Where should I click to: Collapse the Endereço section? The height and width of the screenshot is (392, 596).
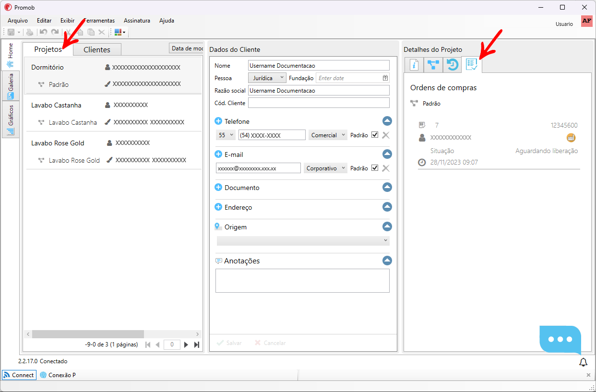pos(387,207)
